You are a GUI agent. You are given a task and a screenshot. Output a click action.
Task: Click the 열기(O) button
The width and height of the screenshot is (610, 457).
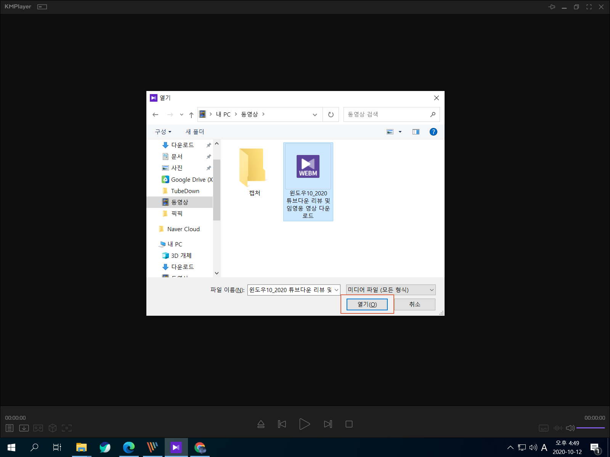click(367, 304)
